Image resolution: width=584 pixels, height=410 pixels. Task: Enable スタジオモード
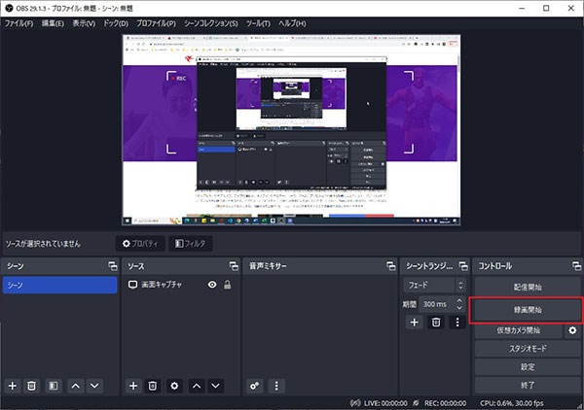point(527,349)
